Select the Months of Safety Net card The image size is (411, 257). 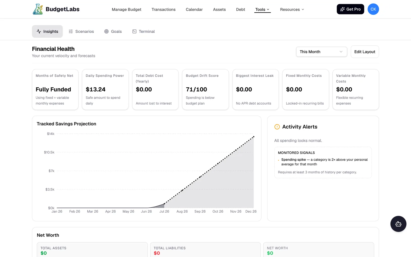(x=55, y=89)
